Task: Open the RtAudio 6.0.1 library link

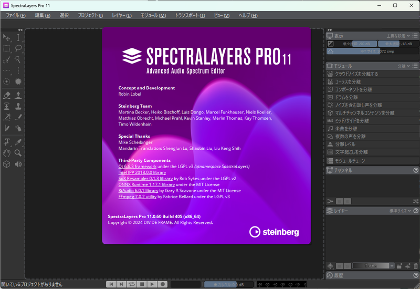Action: point(138,191)
